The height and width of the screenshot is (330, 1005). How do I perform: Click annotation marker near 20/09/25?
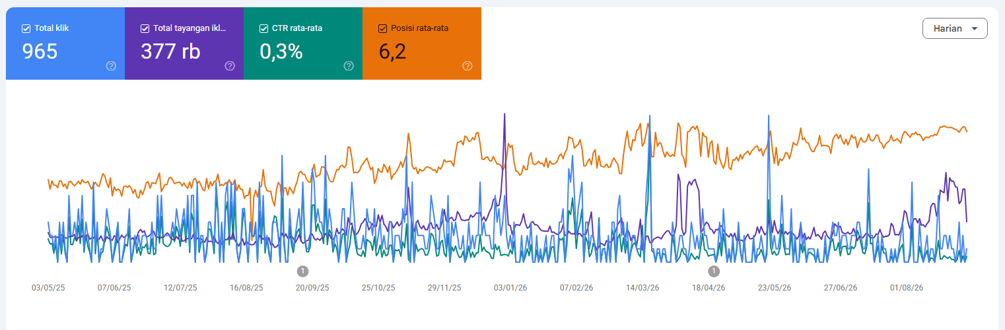(302, 271)
